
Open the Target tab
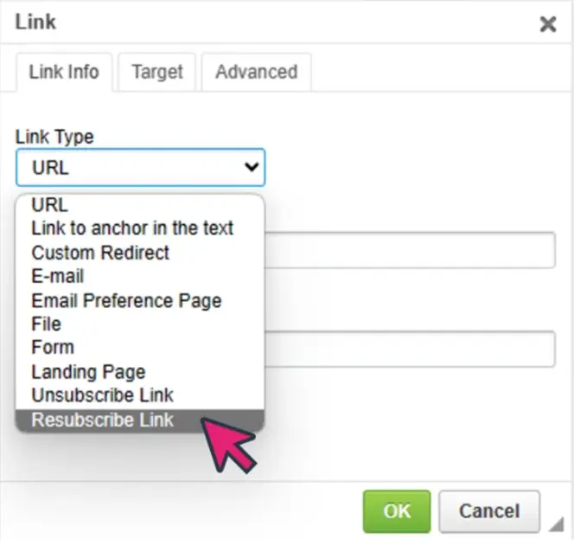tap(157, 72)
